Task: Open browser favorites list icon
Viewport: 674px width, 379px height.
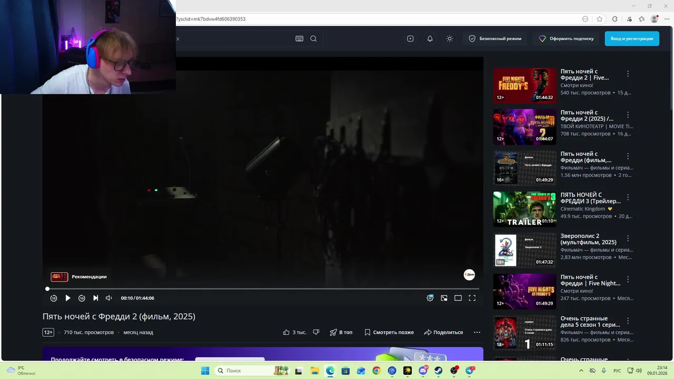Action: 641,19
